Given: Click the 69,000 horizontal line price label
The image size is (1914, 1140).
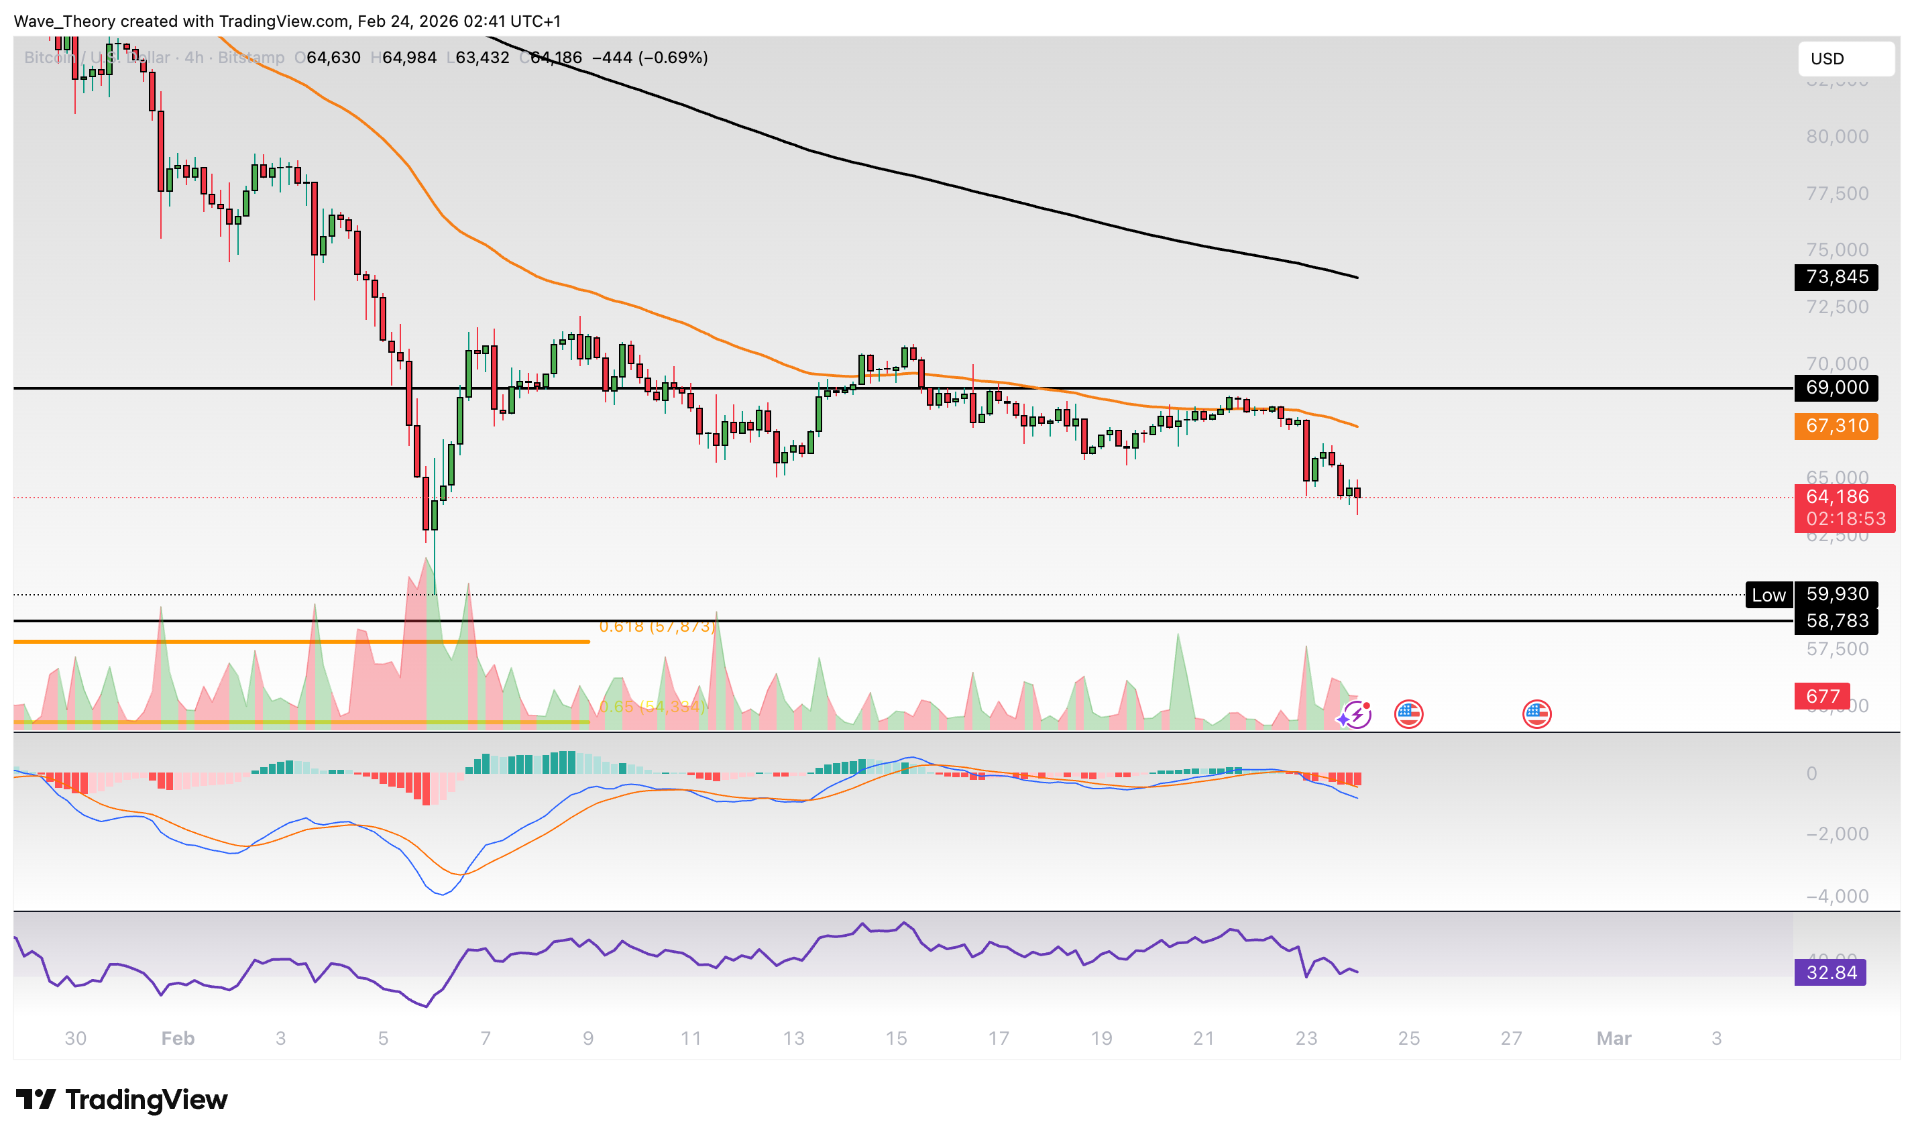Looking at the screenshot, I should click(1836, 387).
